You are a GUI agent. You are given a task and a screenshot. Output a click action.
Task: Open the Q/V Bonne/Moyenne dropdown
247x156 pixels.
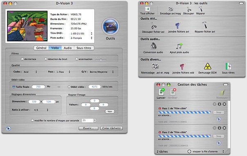(102, 72)
